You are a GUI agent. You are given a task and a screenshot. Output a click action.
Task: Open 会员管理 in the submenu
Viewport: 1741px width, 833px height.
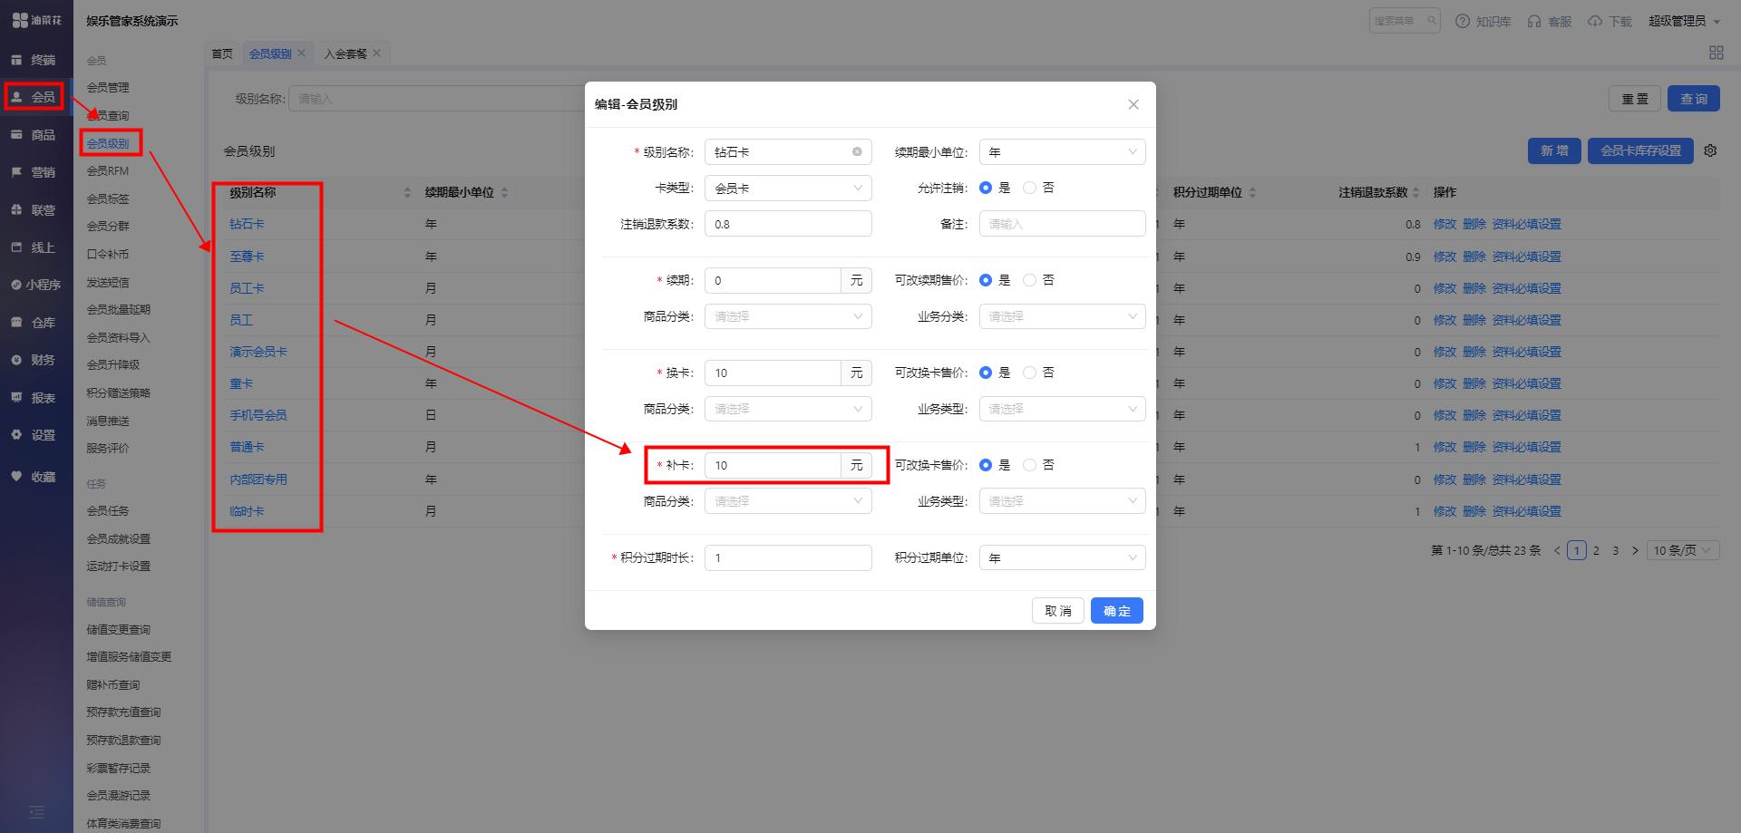coord(108,88)
